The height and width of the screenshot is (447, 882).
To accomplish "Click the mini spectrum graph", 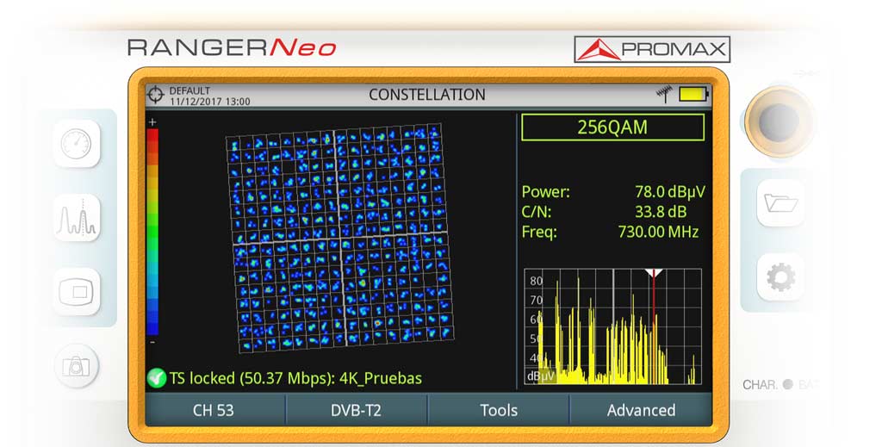I will click(x=613, y=326).
